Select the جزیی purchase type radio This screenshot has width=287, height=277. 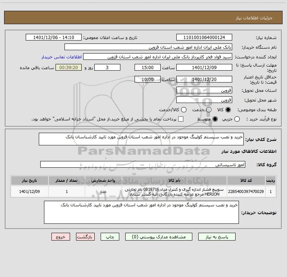coord(237,119)
